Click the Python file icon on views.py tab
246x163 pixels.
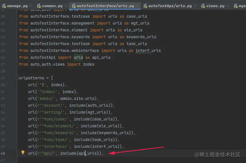point(203,6)
